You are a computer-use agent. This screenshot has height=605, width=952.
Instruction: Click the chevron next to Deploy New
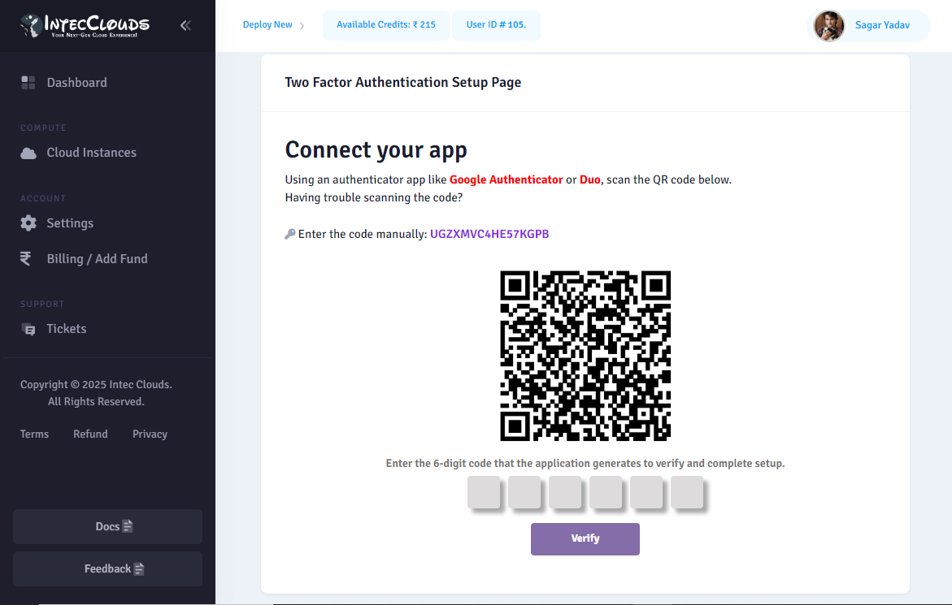pos(302,25)
